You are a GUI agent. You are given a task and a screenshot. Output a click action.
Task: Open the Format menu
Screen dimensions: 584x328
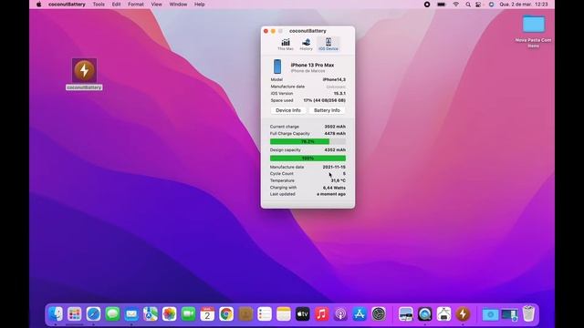(x=136, y=5)
